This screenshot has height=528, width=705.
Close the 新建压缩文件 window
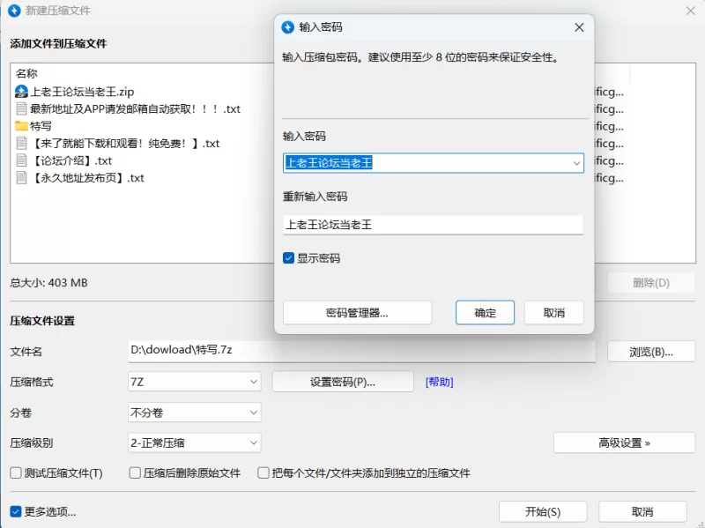[x=691, y=11]
